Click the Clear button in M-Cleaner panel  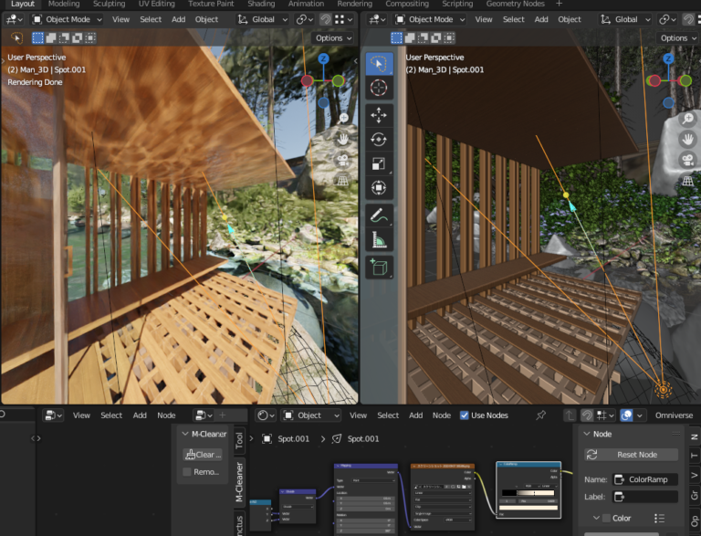coord(203,454)
